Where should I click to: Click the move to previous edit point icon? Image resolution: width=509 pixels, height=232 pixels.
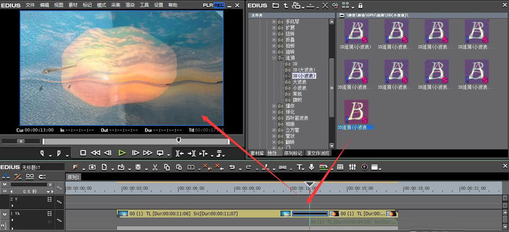click(x=180, y=153)
